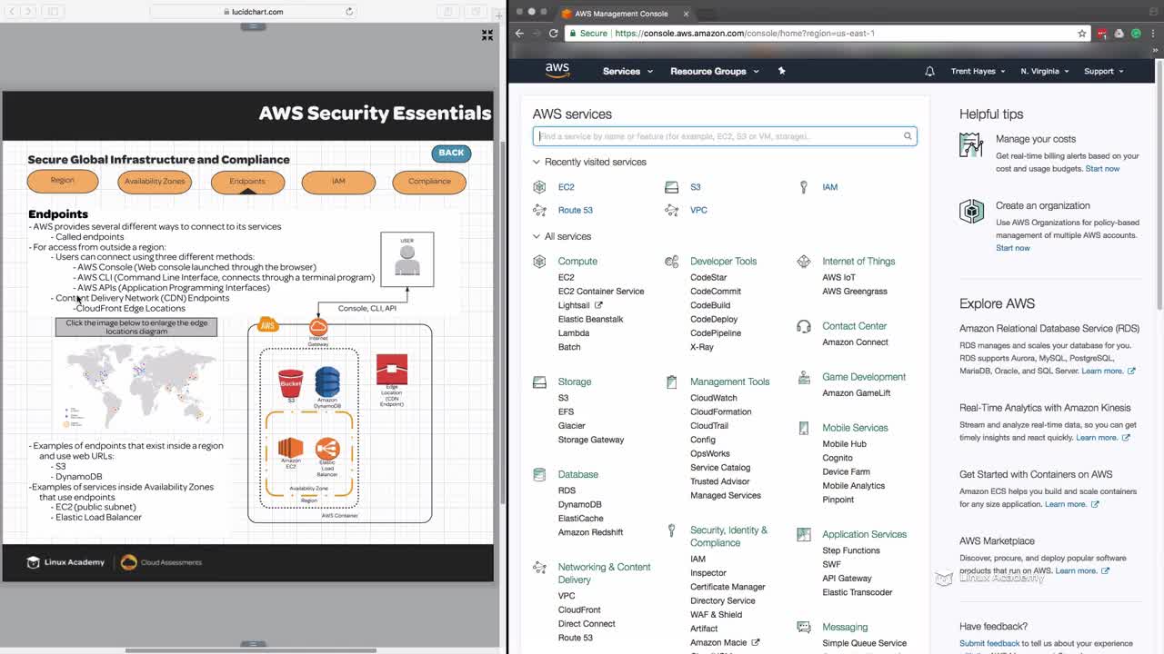Click the Storage category icon
Screen dimensions: 1164x654
[539, 382]
